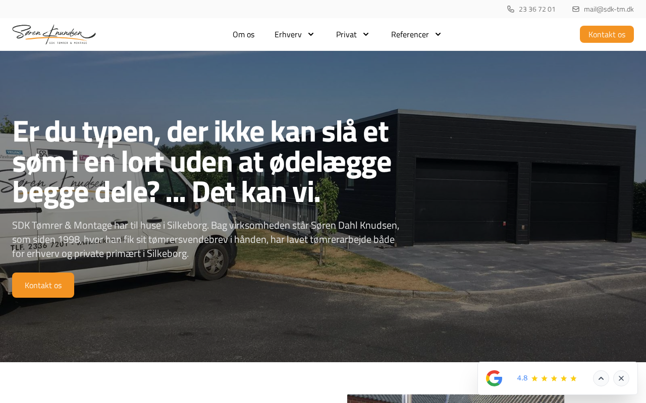Click the five-star rating in the widget
Image resolution: width=646 pixels, height=403 pixels.
[554, 378]
